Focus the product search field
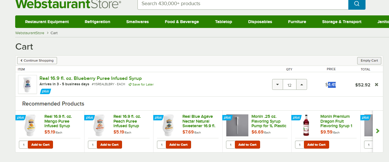The width and height of the screenshot is (389, 162). point(243,4)
